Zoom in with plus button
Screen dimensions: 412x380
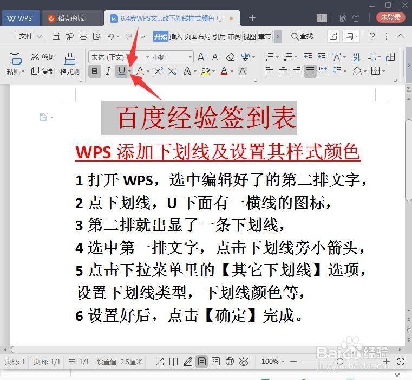(387, 362)
